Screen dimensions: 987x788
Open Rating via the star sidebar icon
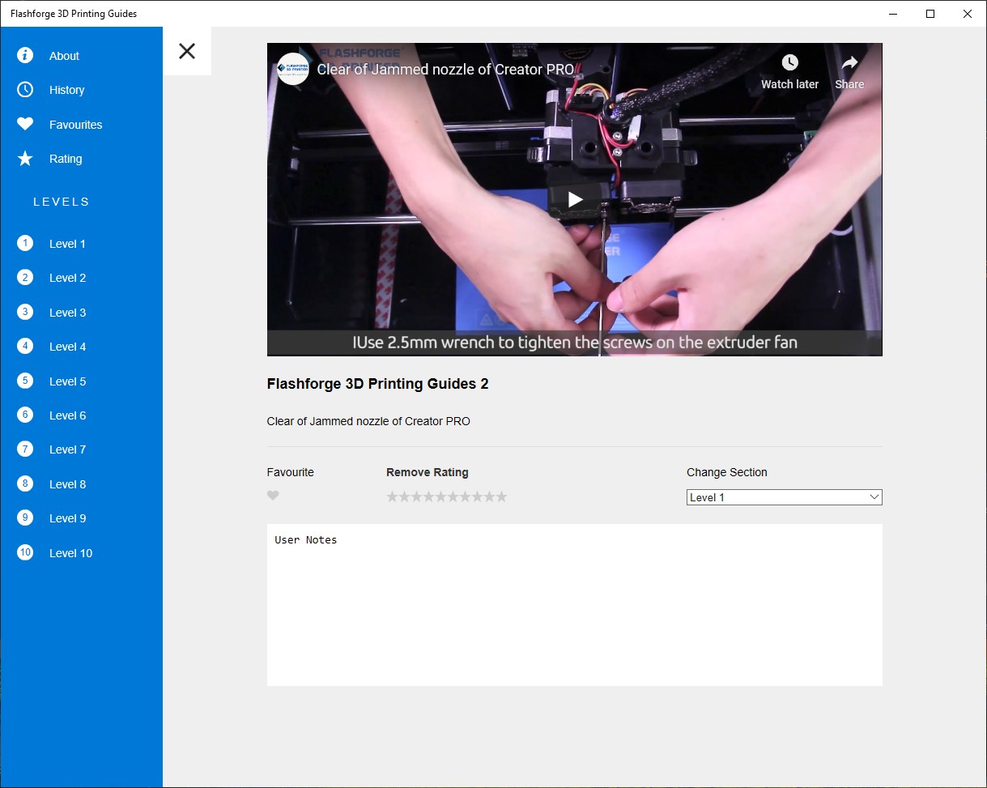(x=25, y=159)
